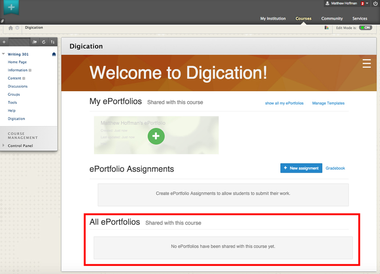Image resolution: width=380 pixels, height=274 pixels.
Task: Open Home Page in course menu
Action: pyautogui.click(x=17, y=62)
